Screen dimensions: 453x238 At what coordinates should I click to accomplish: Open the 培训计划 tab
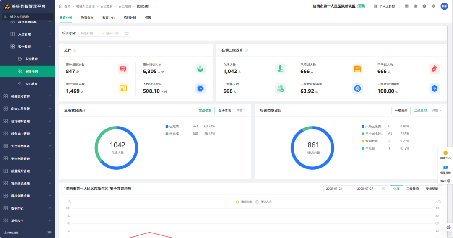point(130,18)
